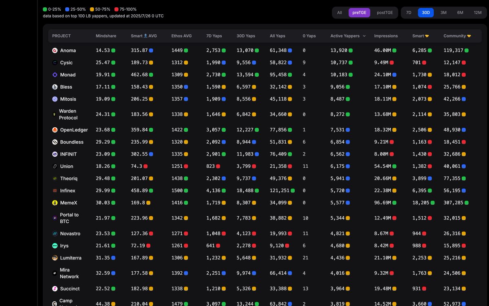489x306 pixels.
Task: Open the Warden Protocol project link
Action: point(68,114)
